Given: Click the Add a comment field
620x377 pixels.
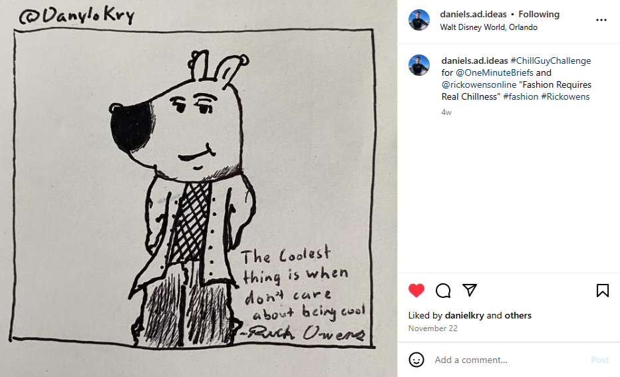Looking at the screenshot, I should coord(510,360).
